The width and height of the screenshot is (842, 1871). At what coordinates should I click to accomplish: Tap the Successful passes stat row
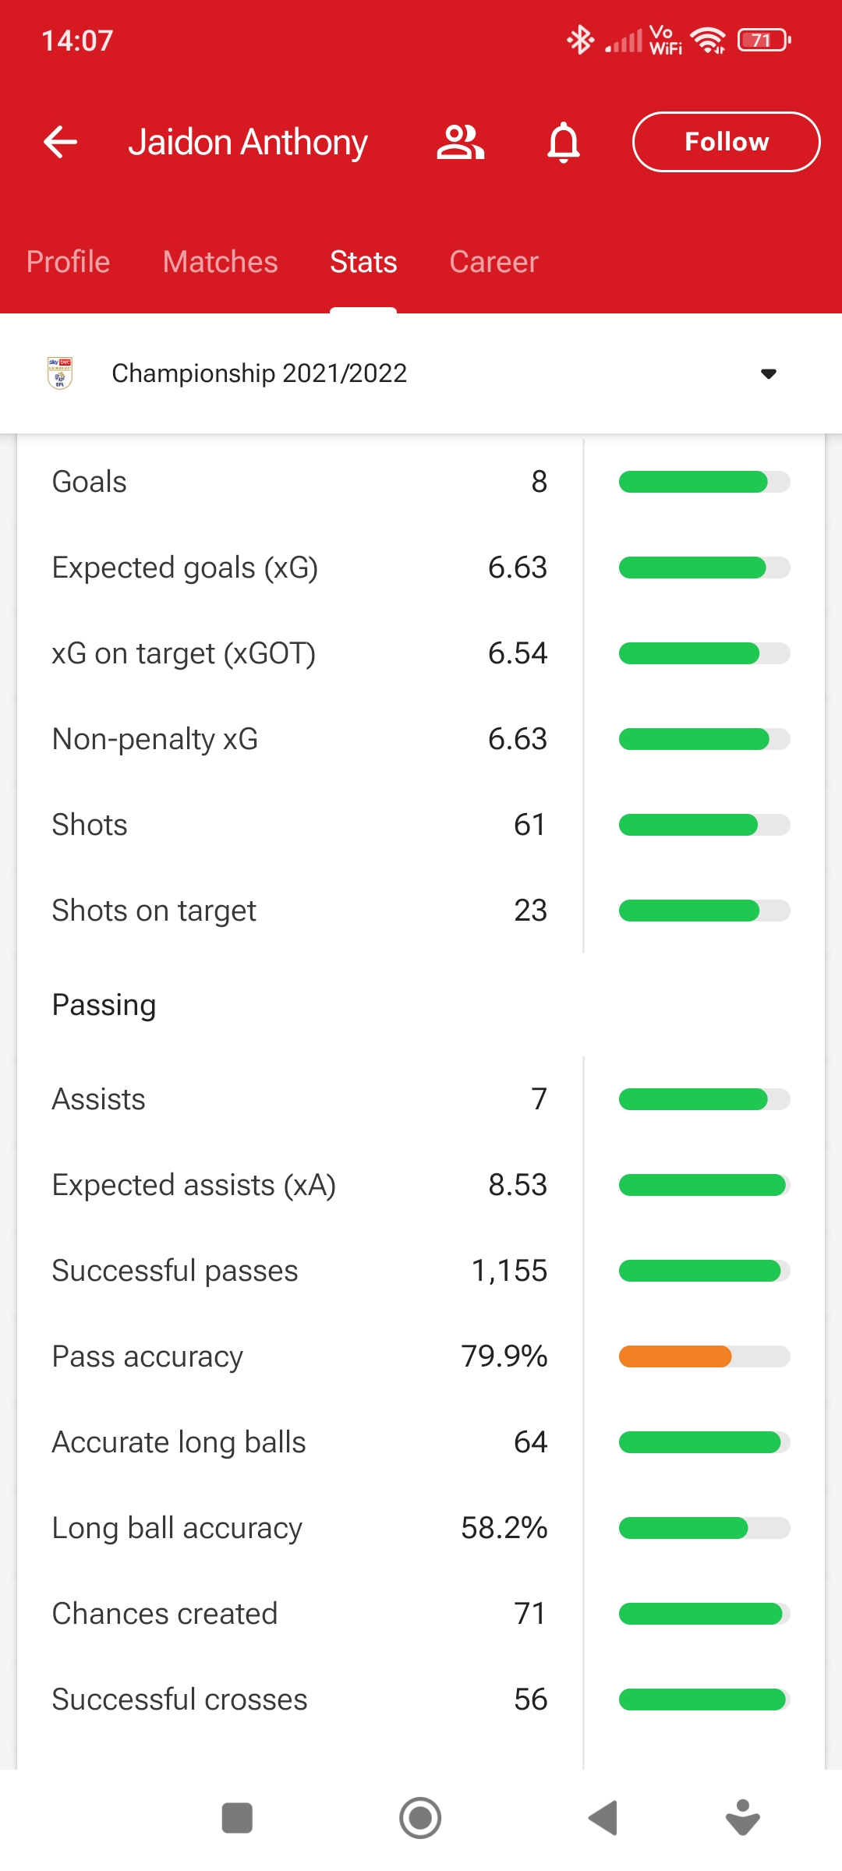[x=299, y=1271]
